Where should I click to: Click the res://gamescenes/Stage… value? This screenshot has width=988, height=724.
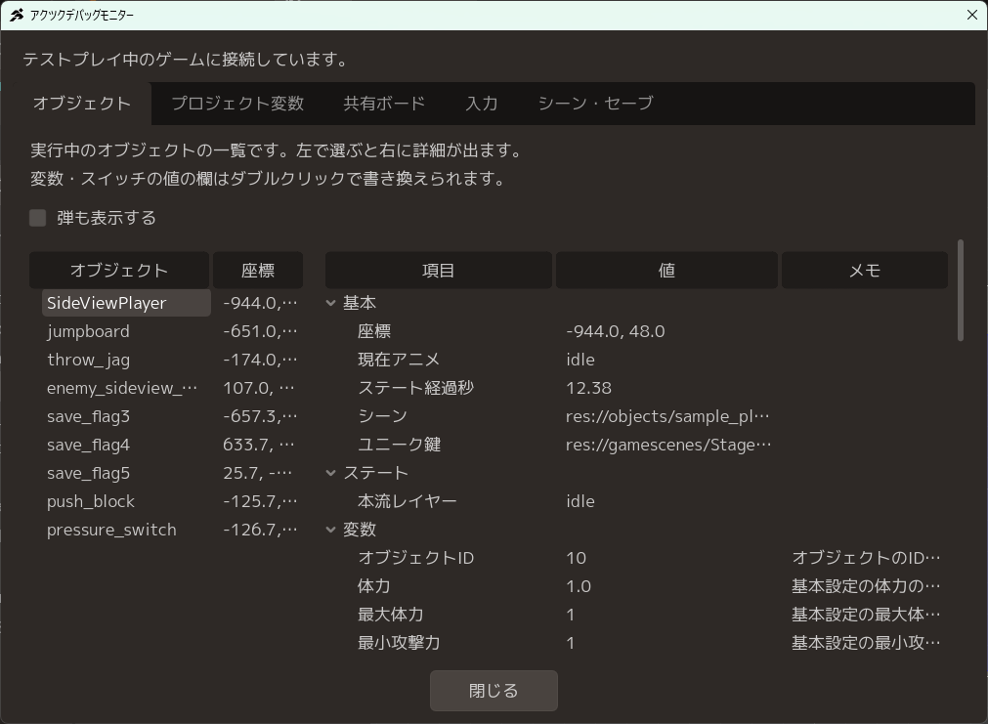pyautogui.click(x=668, y=445)
